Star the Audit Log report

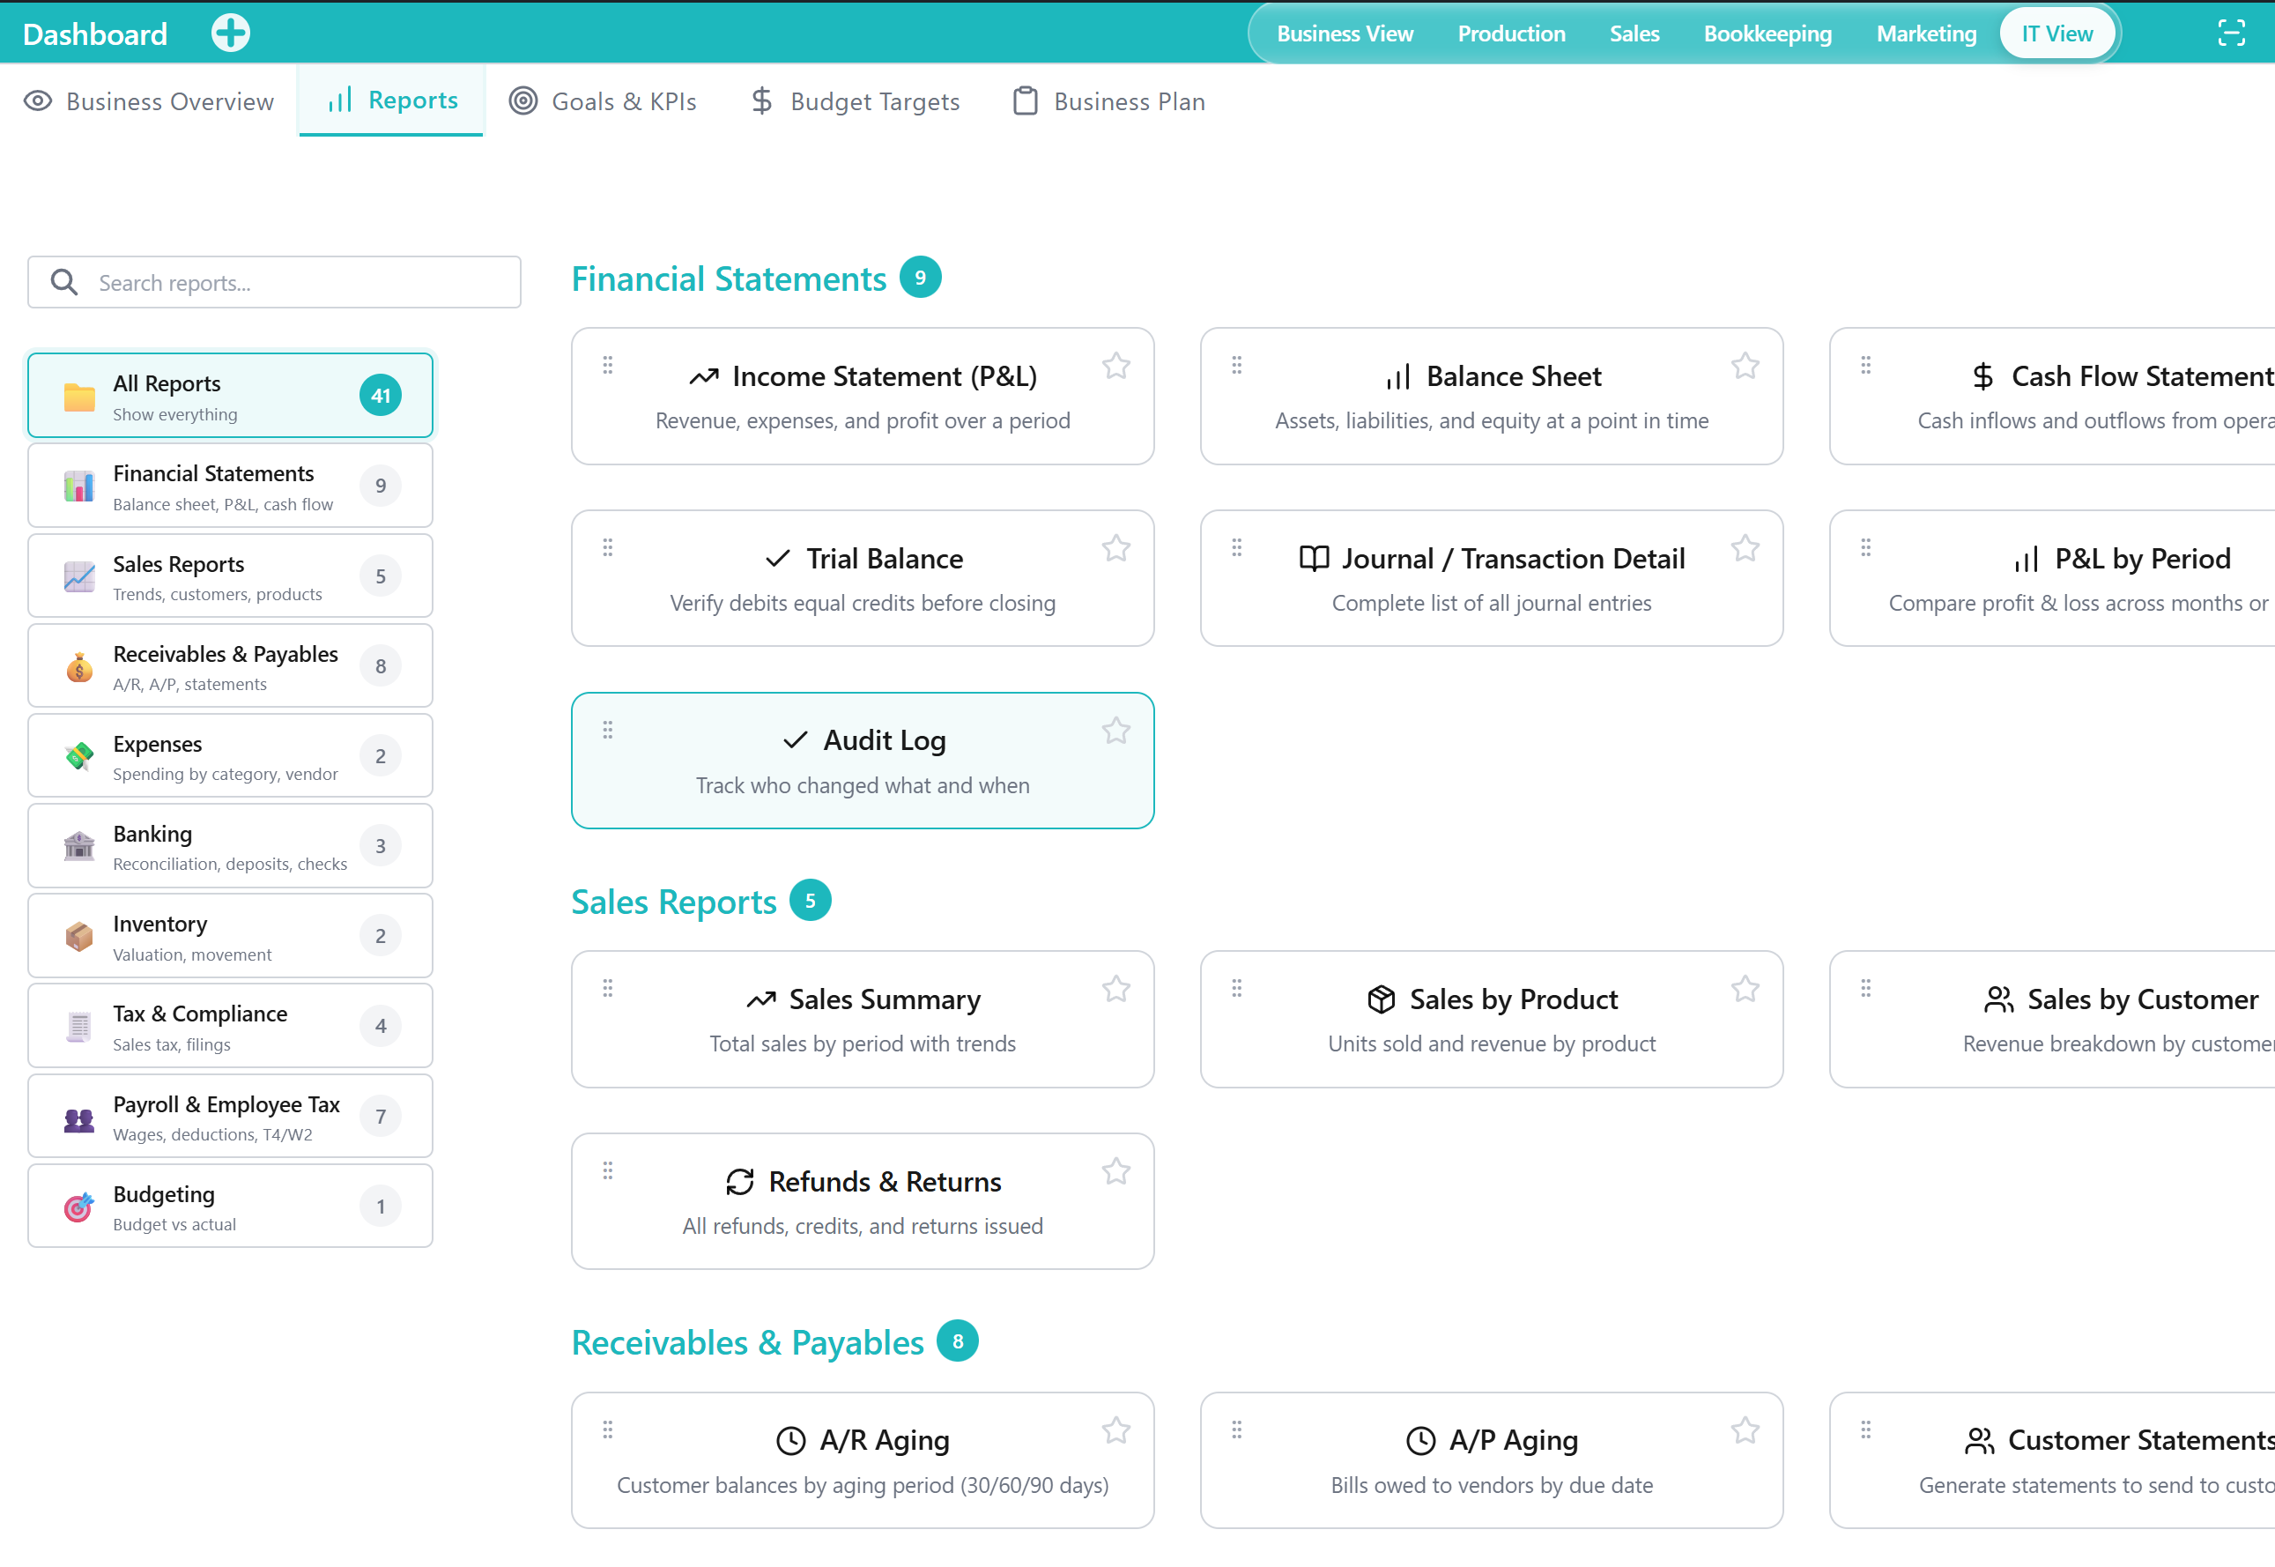1115,731
